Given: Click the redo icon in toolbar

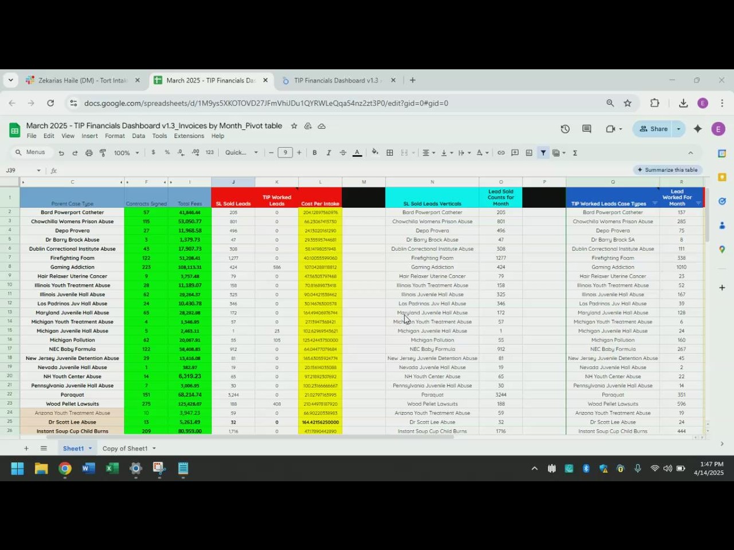Looking at the screenshot, I should [x=75, y=153].
